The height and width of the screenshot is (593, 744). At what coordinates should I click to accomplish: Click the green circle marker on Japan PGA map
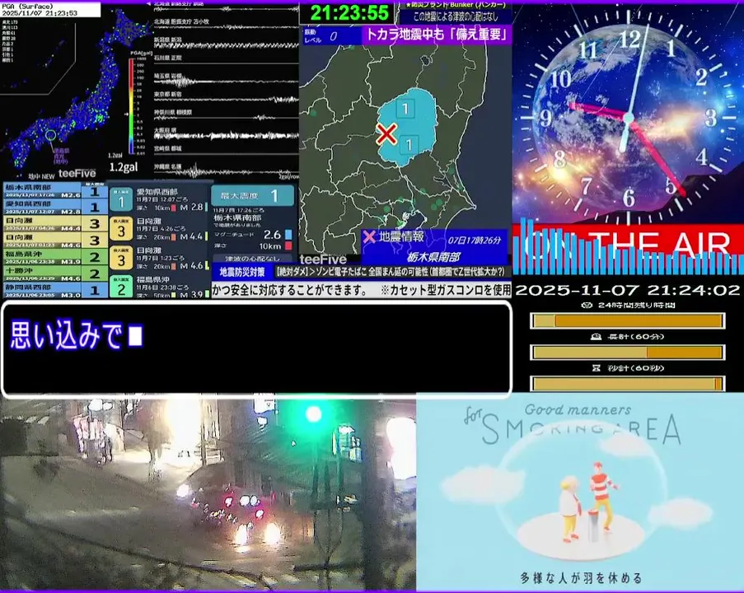click(51, 136)
